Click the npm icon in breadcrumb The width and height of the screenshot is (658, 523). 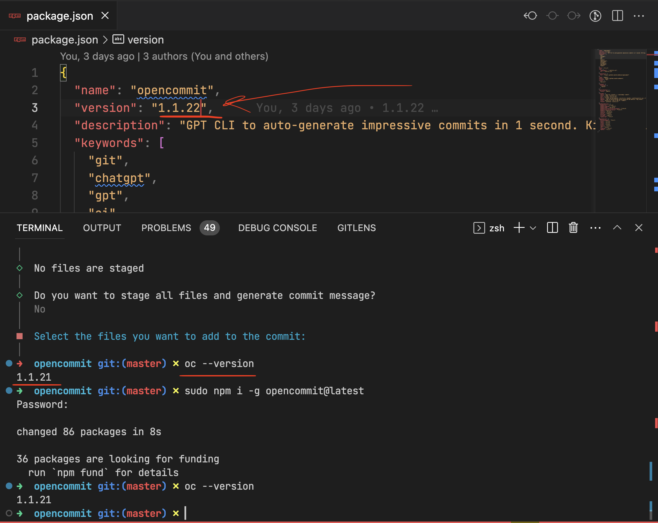coord(20,40)
